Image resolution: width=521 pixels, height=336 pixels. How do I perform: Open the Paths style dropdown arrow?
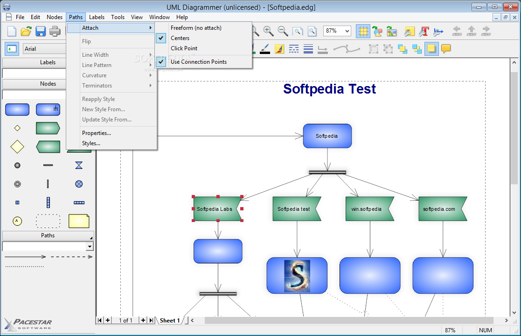coord(90,247)
